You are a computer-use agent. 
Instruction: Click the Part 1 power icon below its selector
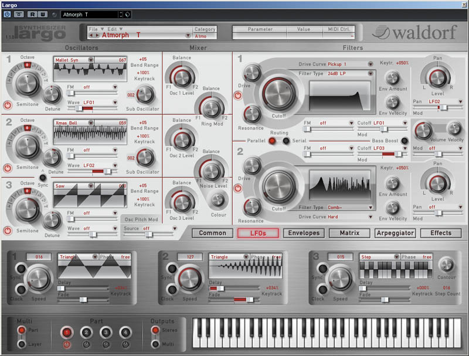coord(66,344)
